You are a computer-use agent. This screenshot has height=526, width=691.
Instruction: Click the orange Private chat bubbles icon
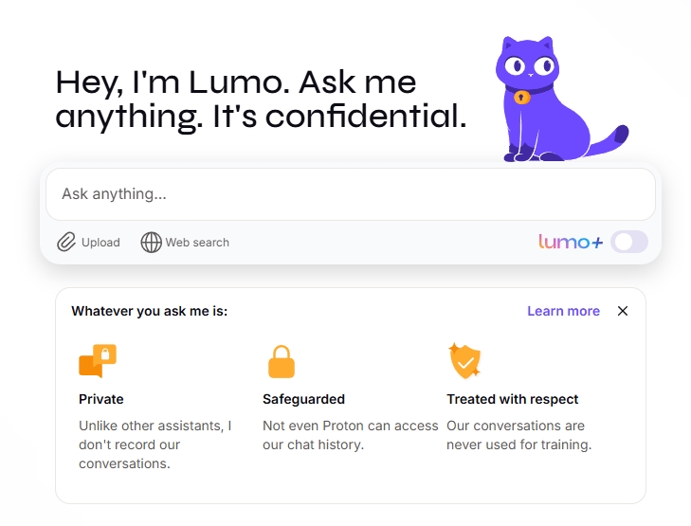(98, 361)
